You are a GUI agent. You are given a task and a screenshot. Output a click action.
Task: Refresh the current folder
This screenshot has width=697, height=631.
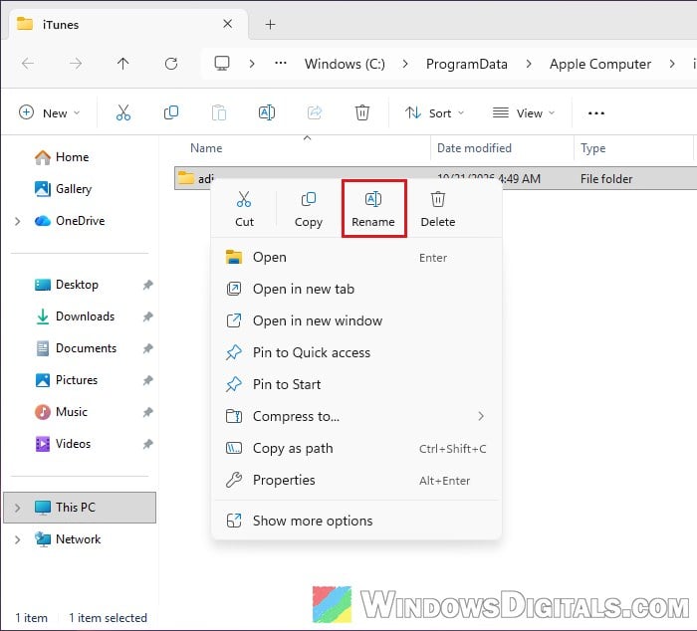point(171,64)
